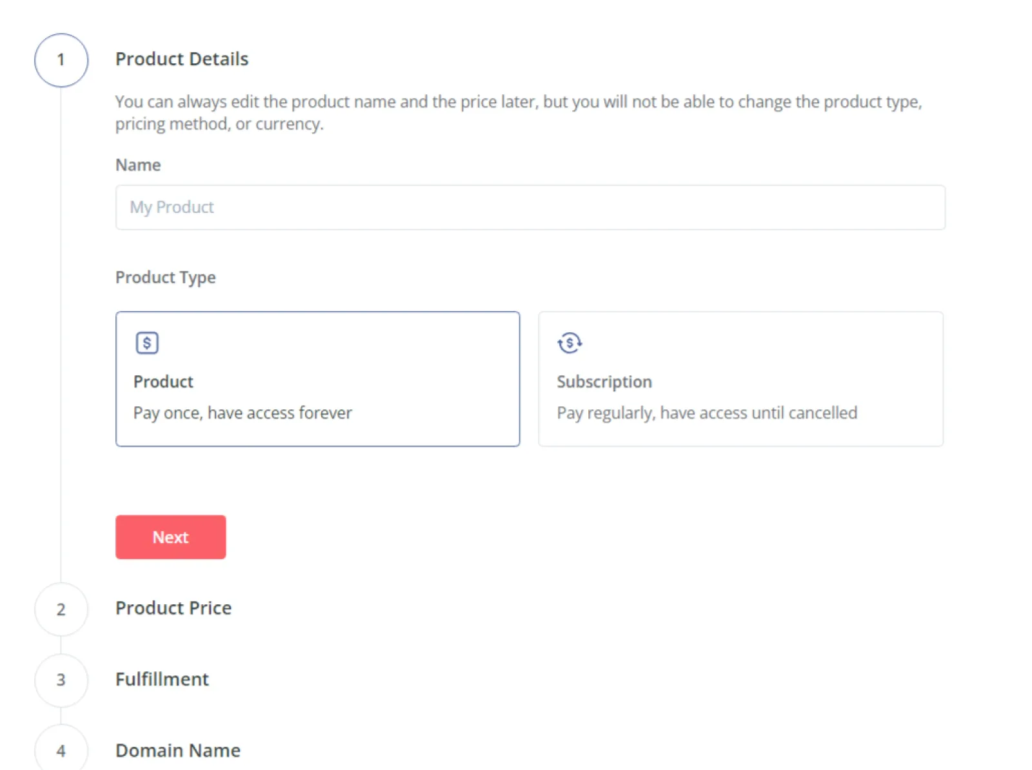
Task: Choose the Subscription product type card
Action: click(x=740, y=379)
